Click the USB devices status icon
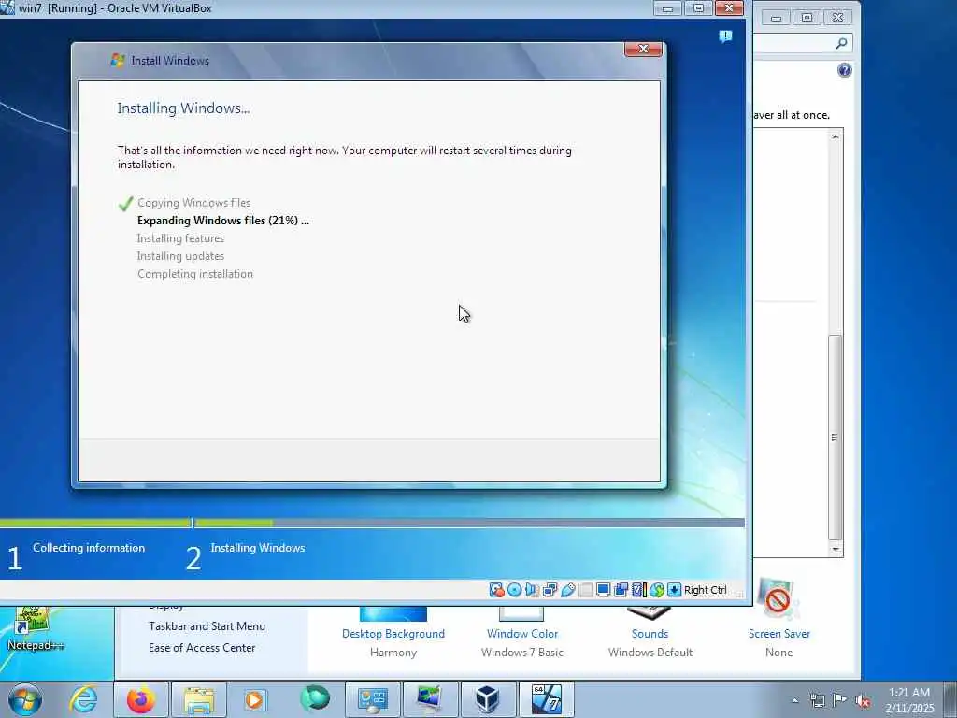This screenshot has height=718, width=957. click(x=567, y=590)
